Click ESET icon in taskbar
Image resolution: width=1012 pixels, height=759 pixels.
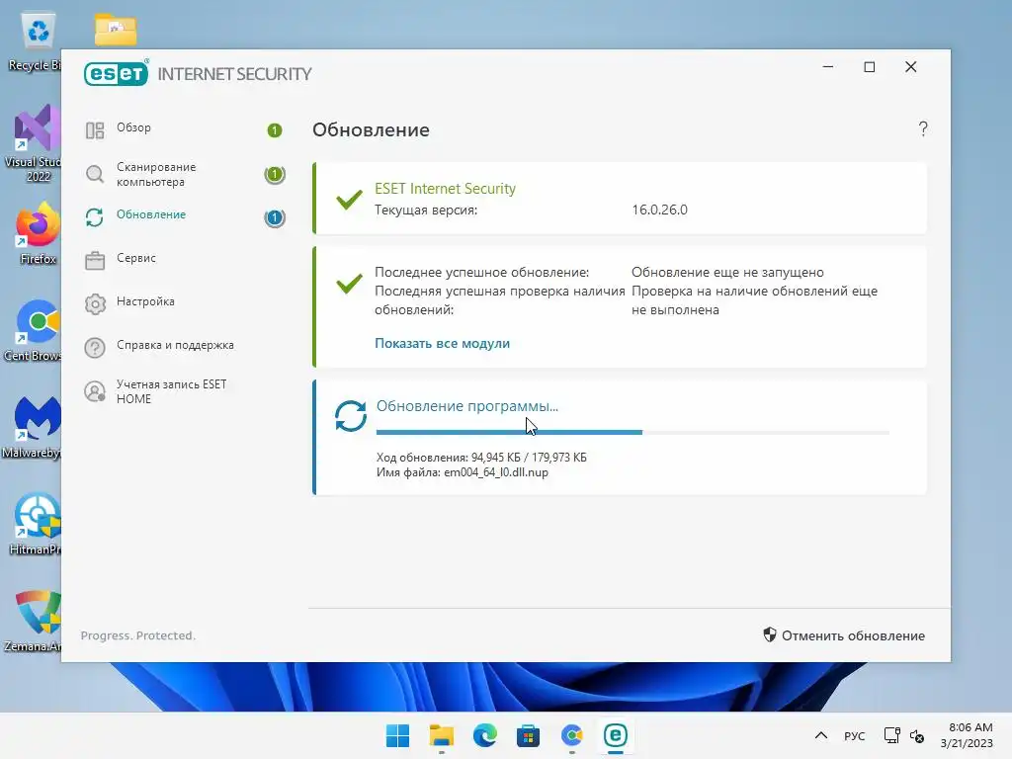(x=615, y=735)
